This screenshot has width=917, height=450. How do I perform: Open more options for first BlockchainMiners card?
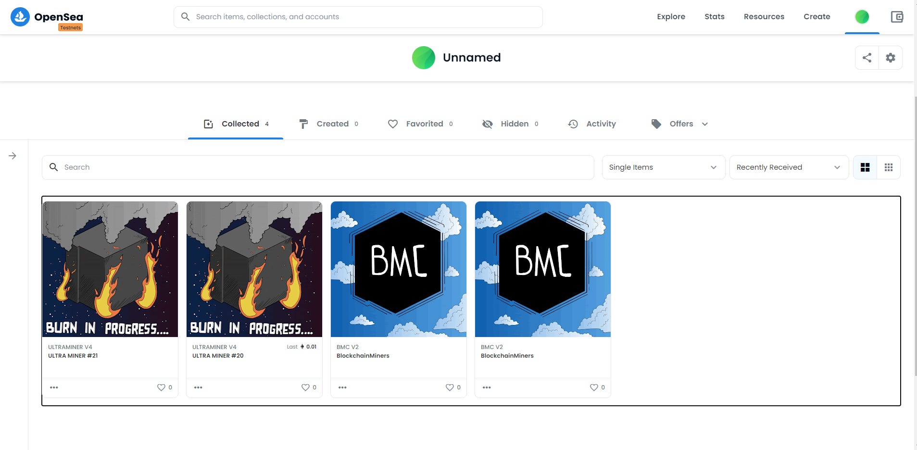click(x=342, y=387)
